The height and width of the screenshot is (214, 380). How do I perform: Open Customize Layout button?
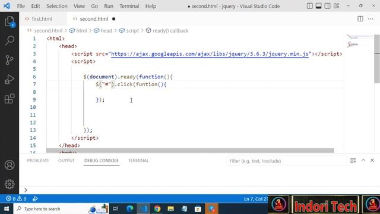[337, 6]
